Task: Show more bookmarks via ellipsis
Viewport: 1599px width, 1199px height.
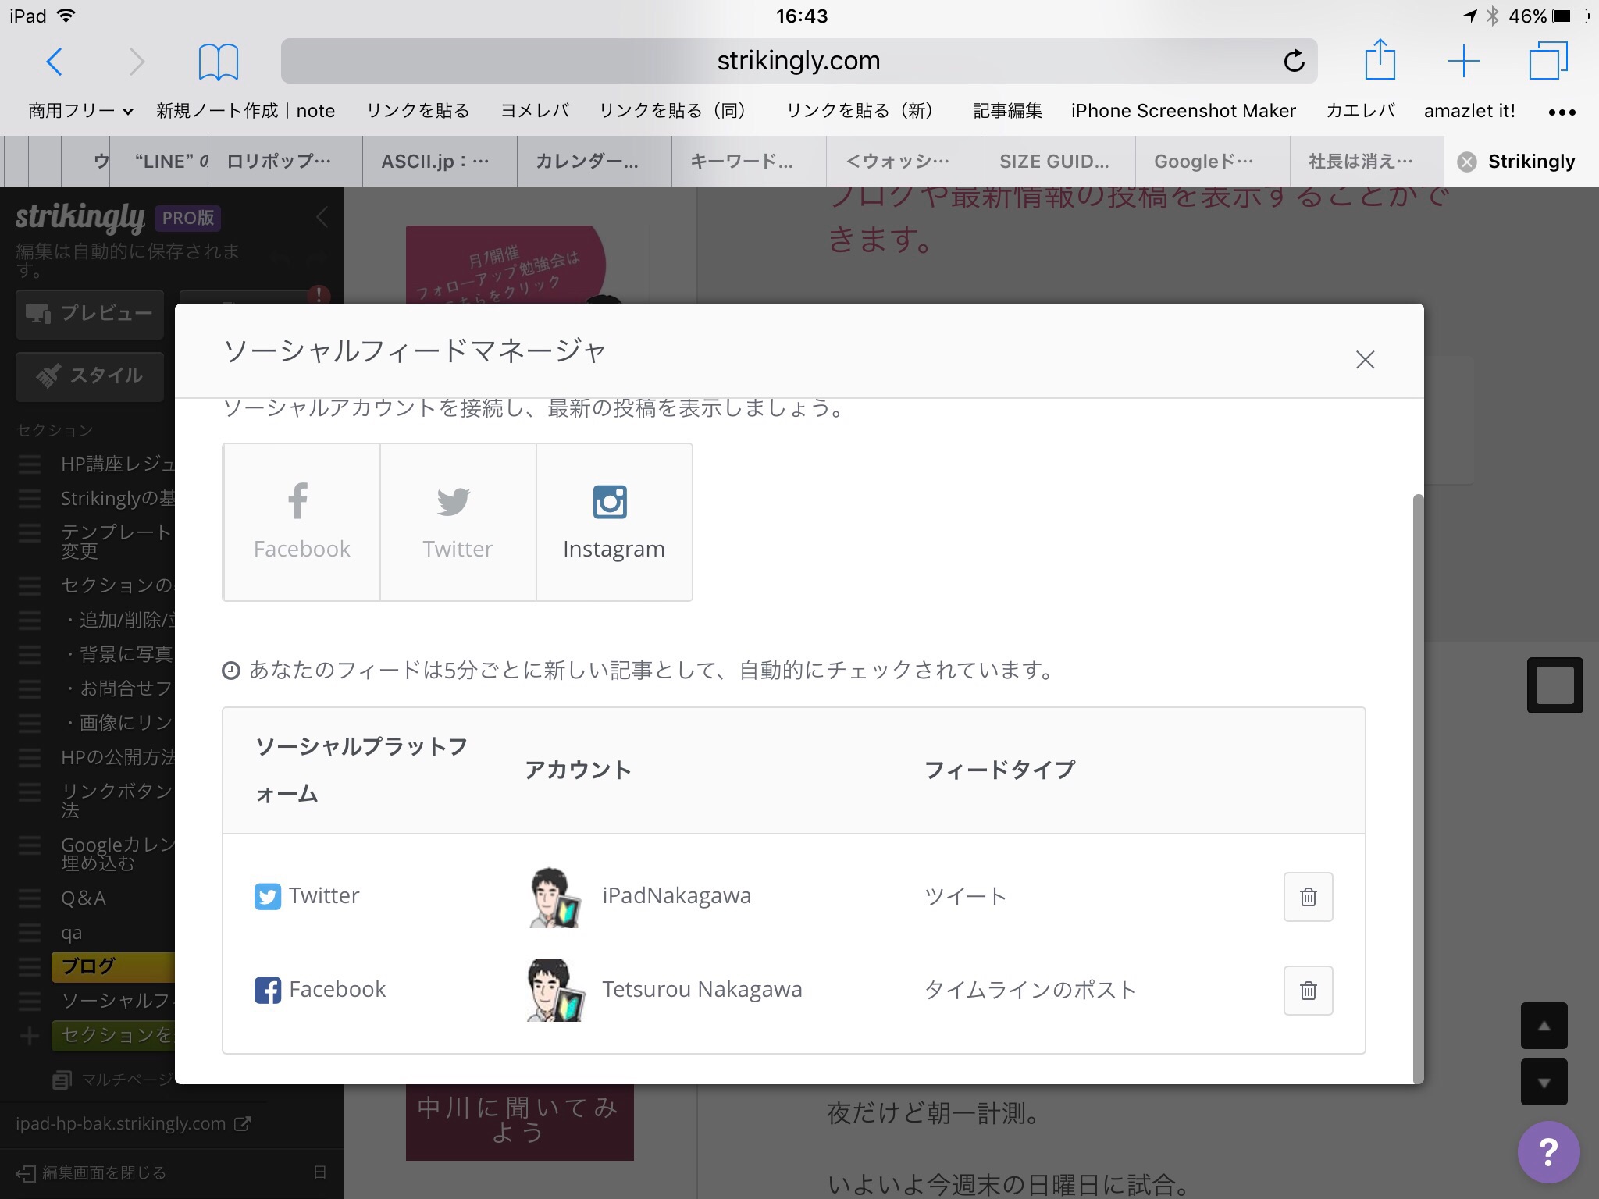Action: pyautogui.click(x=1562, y=112)
